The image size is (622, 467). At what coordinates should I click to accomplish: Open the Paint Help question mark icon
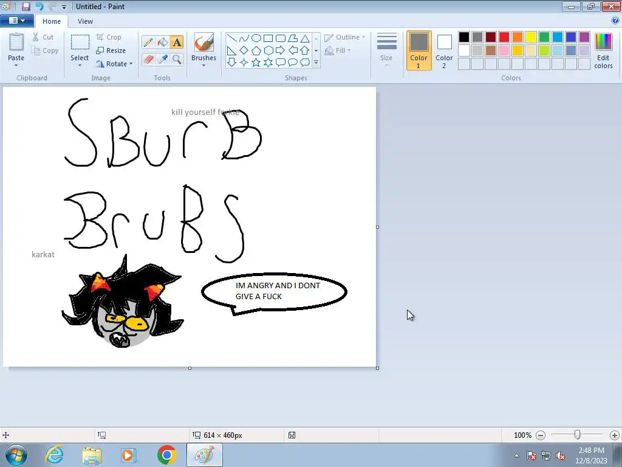click(615, 21)
